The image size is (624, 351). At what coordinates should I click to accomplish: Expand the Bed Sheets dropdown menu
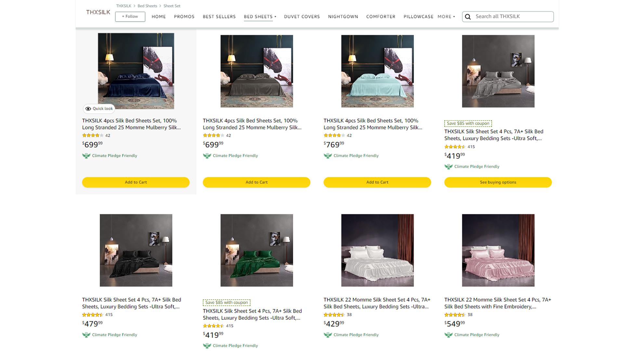pos(260,17)
